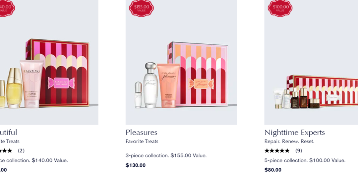Click the 3-piece collection $155.00 Value text
This screenshot has width=358, height=173.
(x=166, y=156)
